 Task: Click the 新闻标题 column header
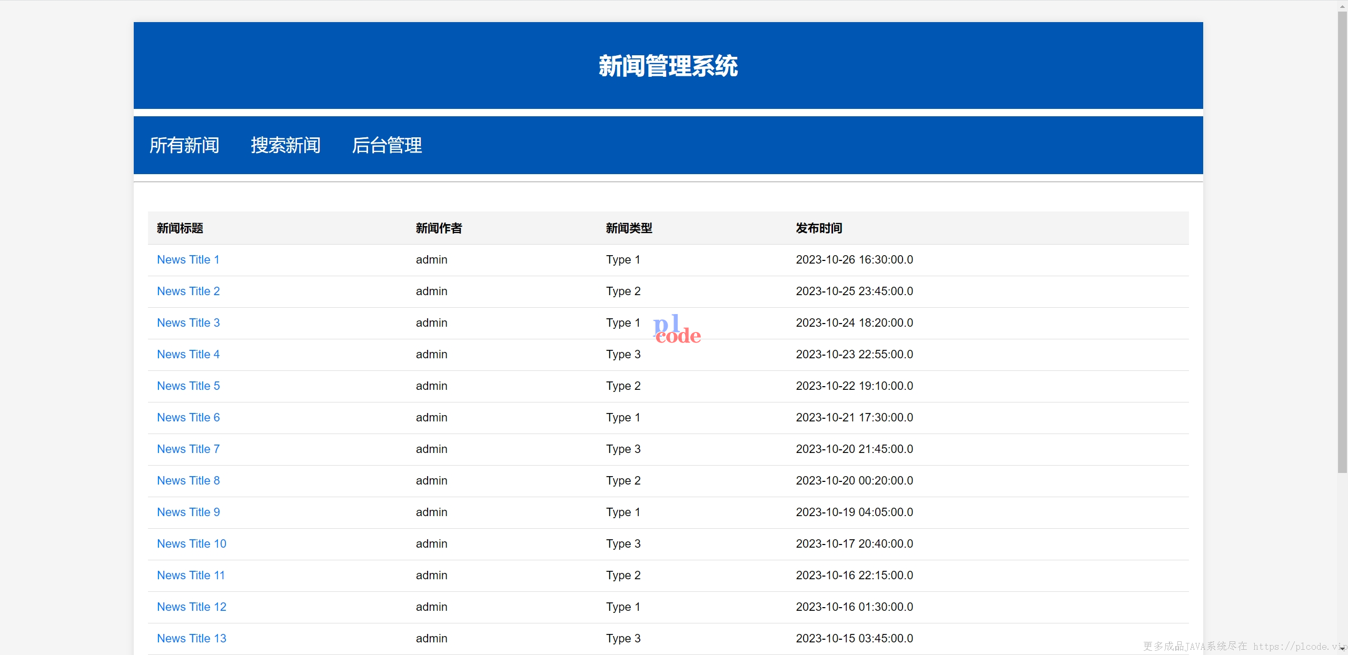pyautogui.click(x=180, y=228)
